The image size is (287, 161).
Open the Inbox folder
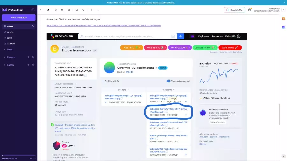[18, 26]
